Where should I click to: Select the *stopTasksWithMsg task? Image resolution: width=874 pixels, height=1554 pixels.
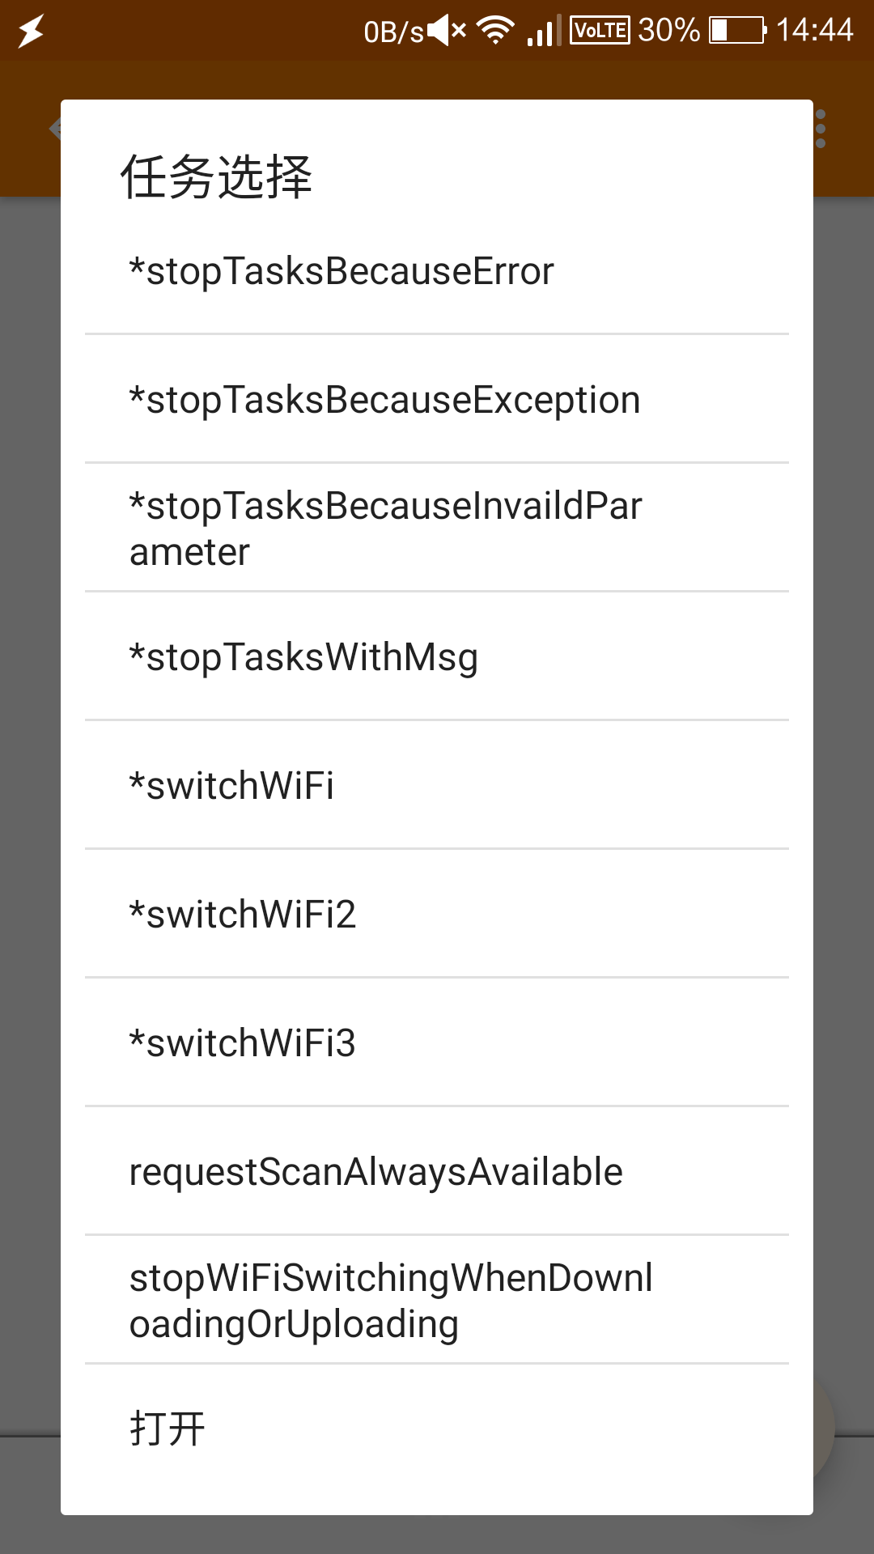[437, 656]
